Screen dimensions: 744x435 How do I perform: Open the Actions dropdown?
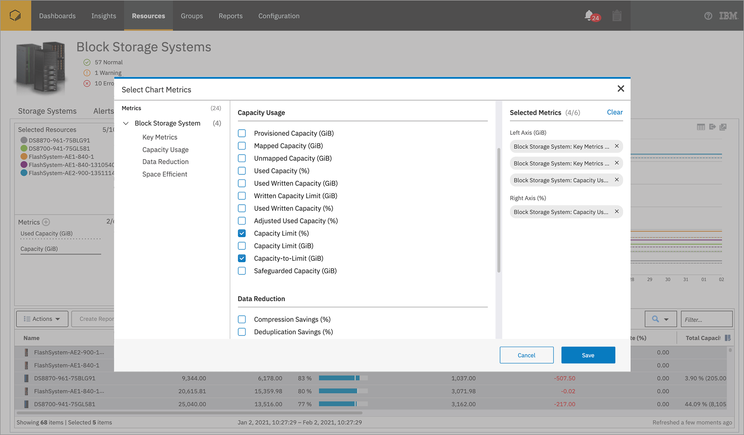click(42, 319)
